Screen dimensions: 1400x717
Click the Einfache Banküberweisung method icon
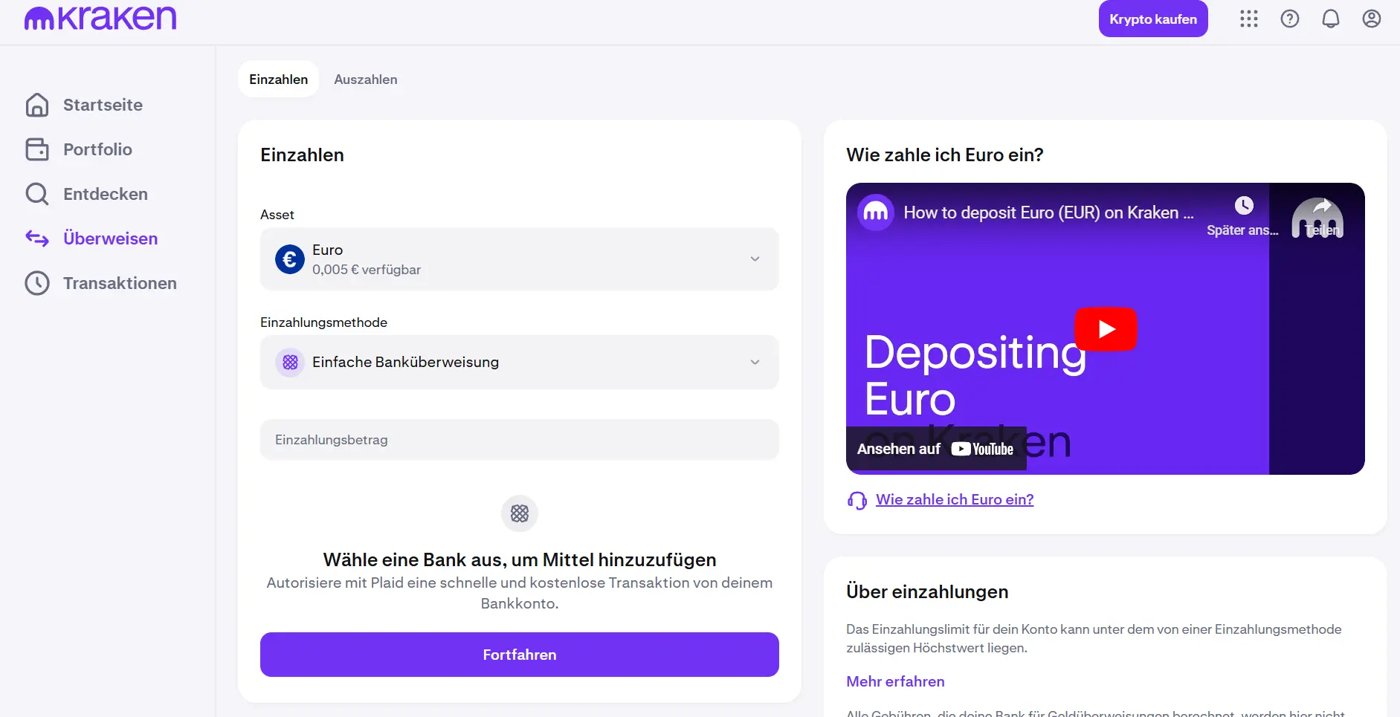pos(290,363)
